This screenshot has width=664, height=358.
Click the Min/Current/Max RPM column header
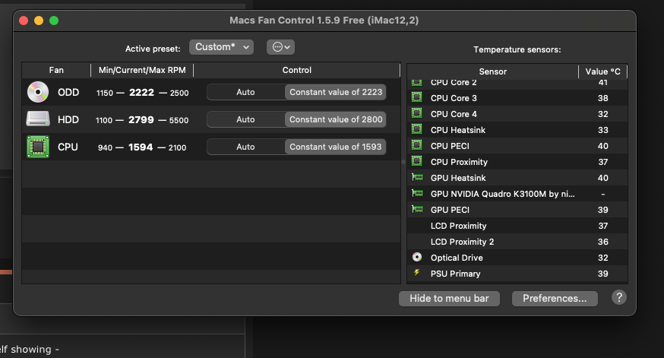(x=142, y=71)
